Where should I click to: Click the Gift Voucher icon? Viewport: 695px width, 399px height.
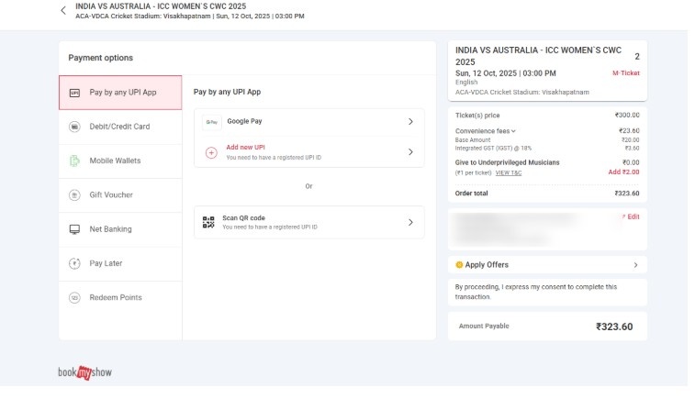click(x=74, y=195)
